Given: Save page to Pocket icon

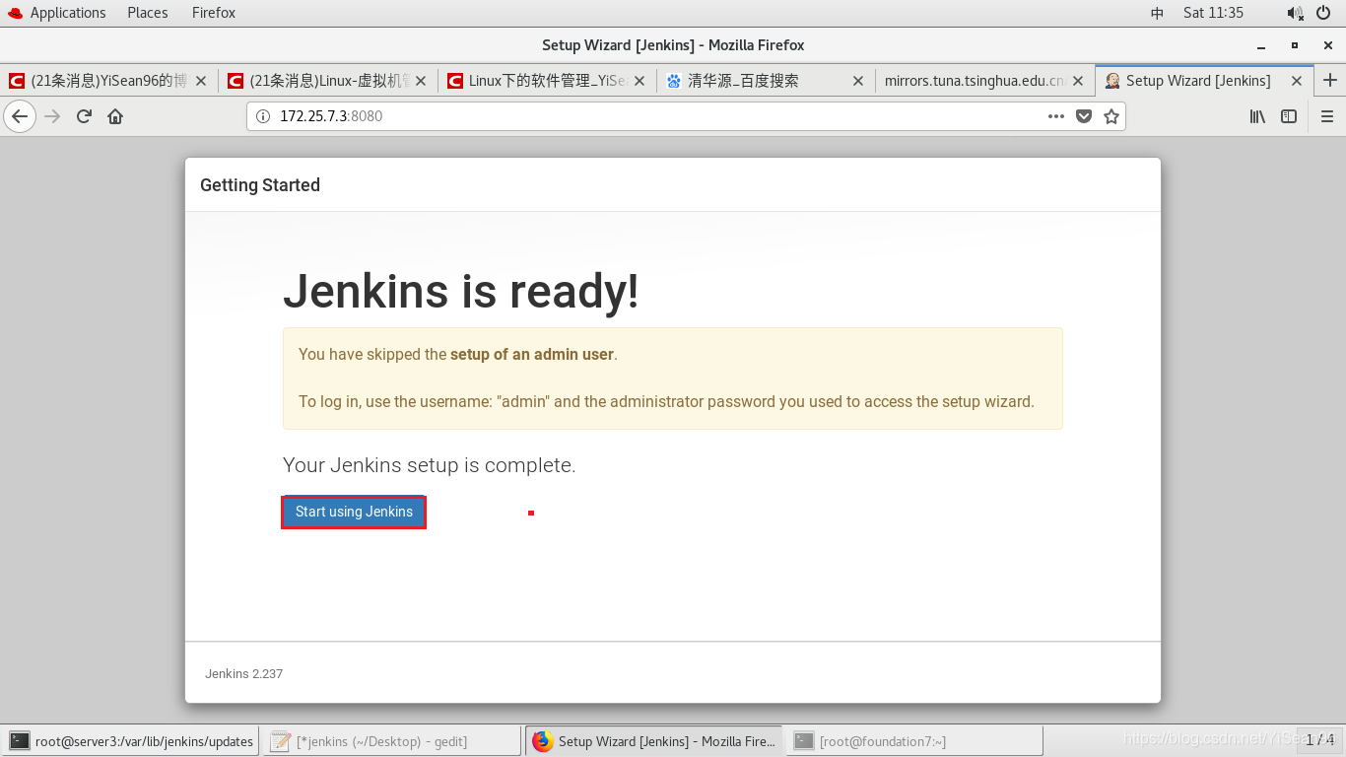Looking at the screenshot, I should click(x=1084, y=116).
